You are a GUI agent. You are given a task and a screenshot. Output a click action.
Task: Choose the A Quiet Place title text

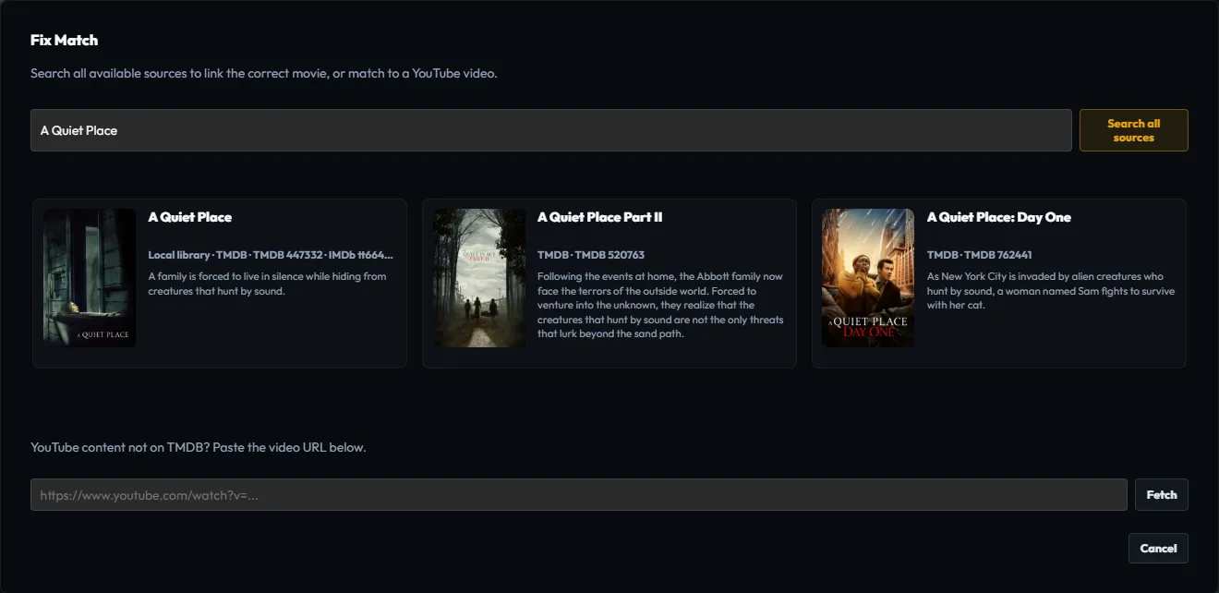click(x=190, y=217)
